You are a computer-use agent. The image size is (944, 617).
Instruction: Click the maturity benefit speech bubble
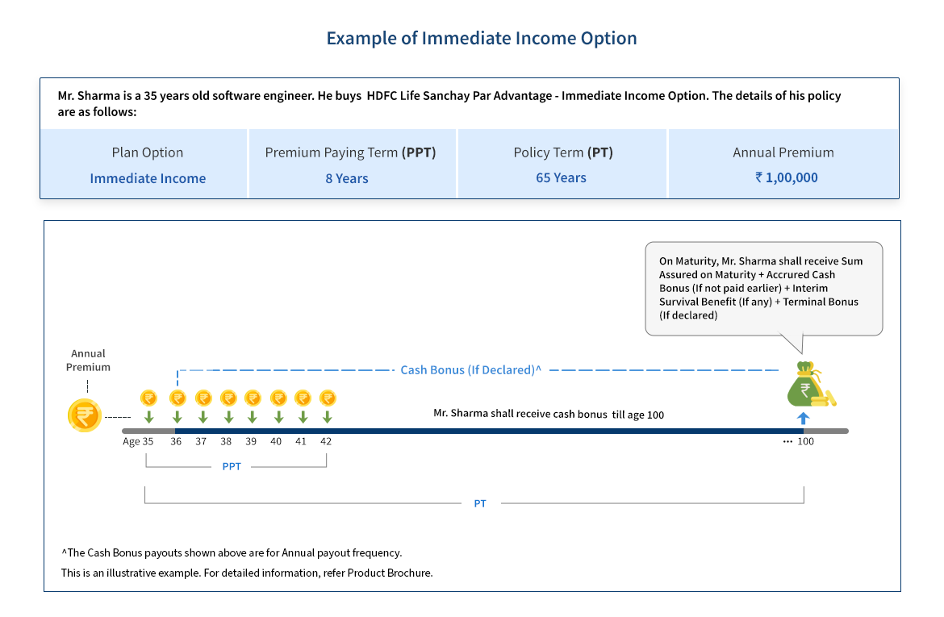tap(763, 288)
